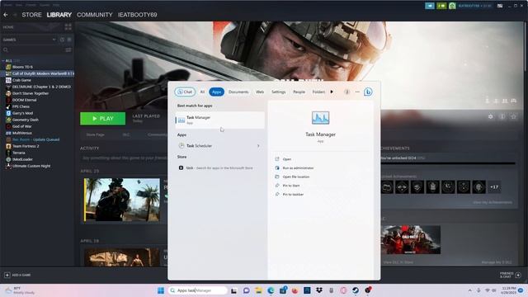
Task: Click the +17 more achievements badge
Action: tap(494, 187)
